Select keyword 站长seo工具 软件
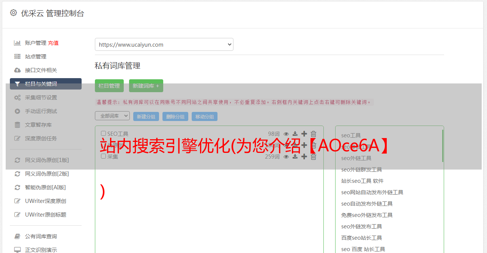This screenshot has height=253, width=487. [x=362, y=181]
